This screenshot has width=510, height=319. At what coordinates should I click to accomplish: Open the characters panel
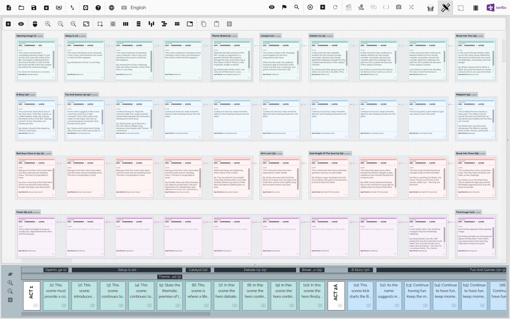pos(361,8)
